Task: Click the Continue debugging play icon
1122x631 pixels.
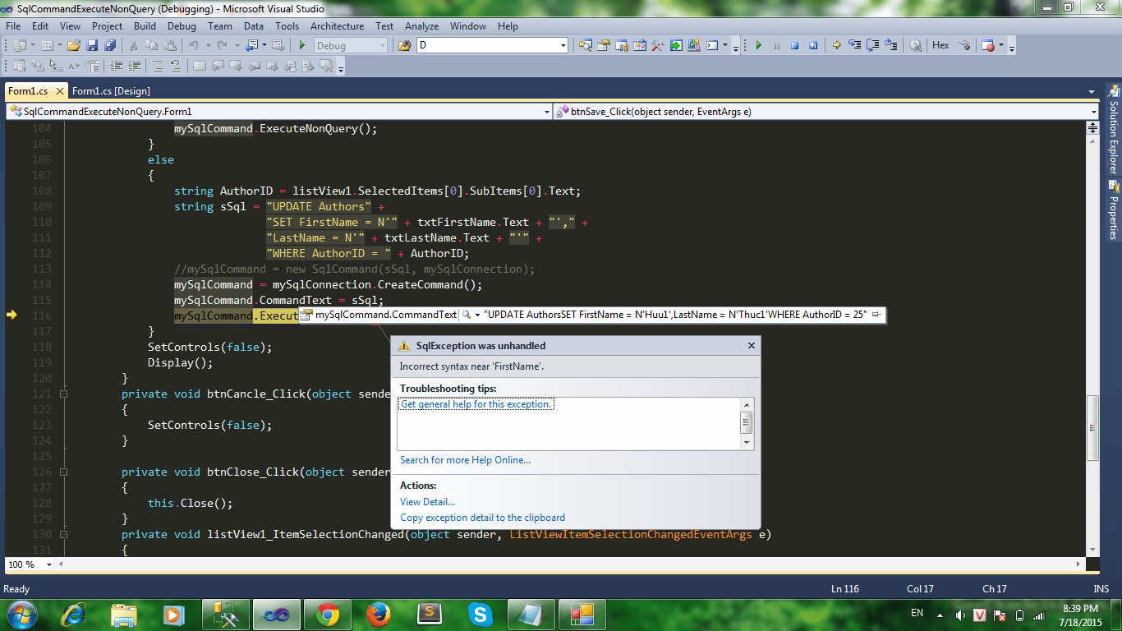Action: 758,45
